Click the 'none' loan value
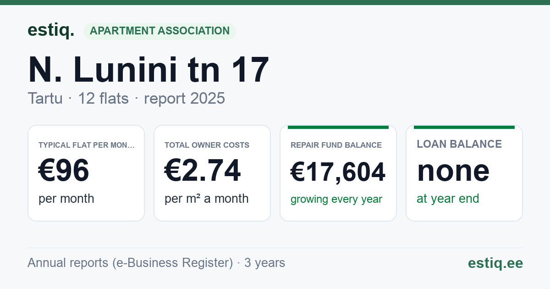The height and width of the screenshot is (289, 550). tap(453, 171)
